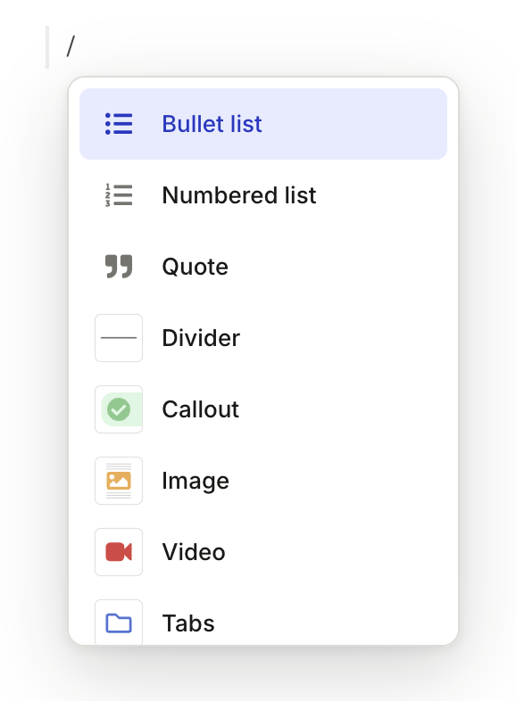Click the bullet list icon
The width and height of the screenshot is (516, 701).
click(119, 124)
